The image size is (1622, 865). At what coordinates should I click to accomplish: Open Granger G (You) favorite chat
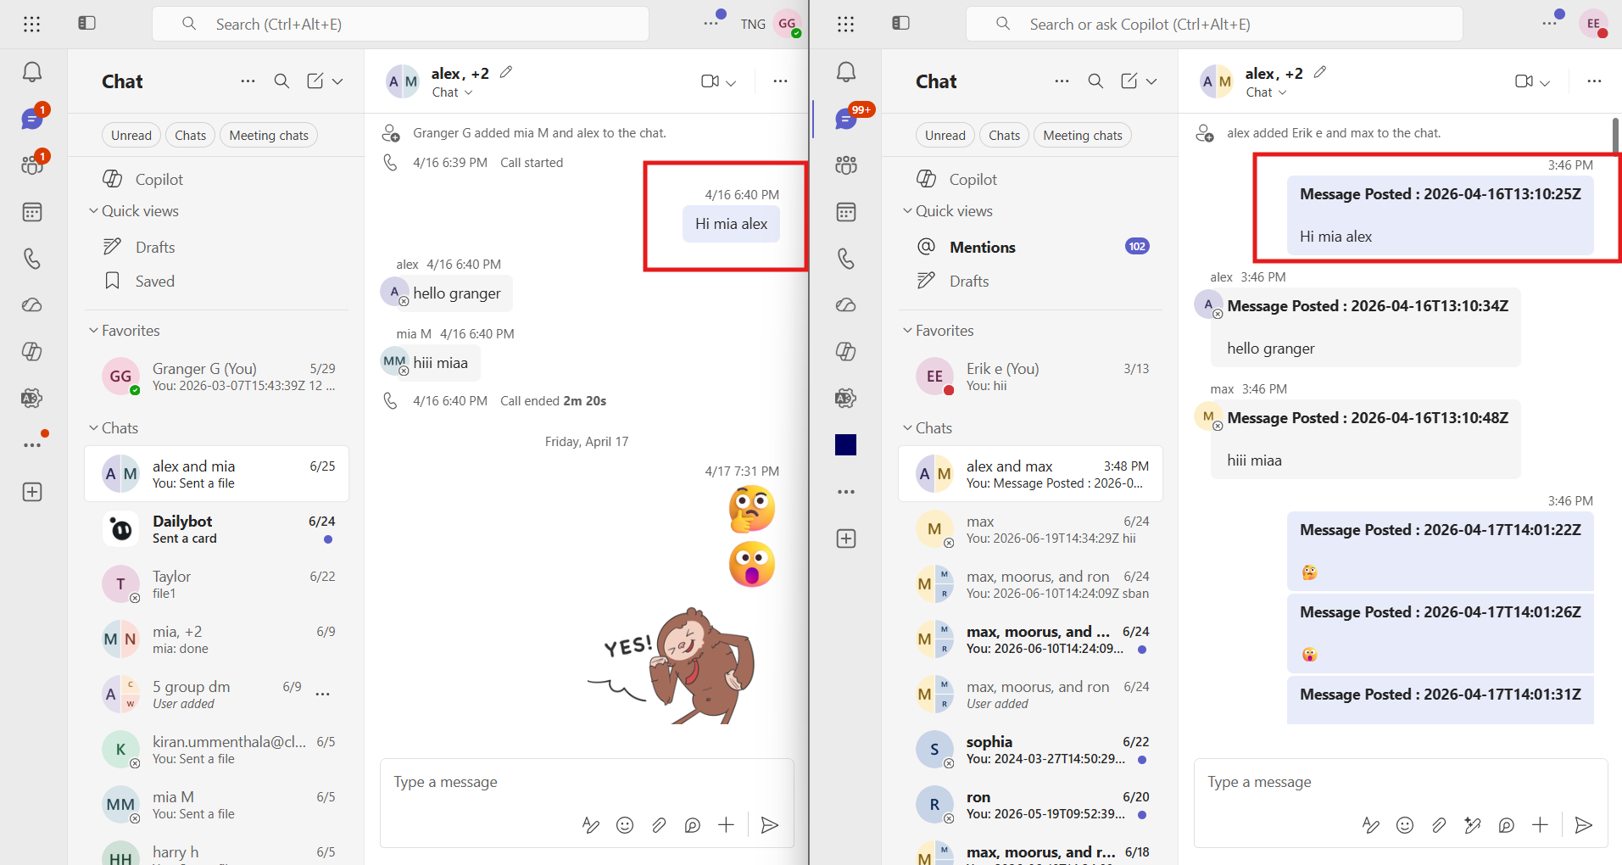coord(216,377)
